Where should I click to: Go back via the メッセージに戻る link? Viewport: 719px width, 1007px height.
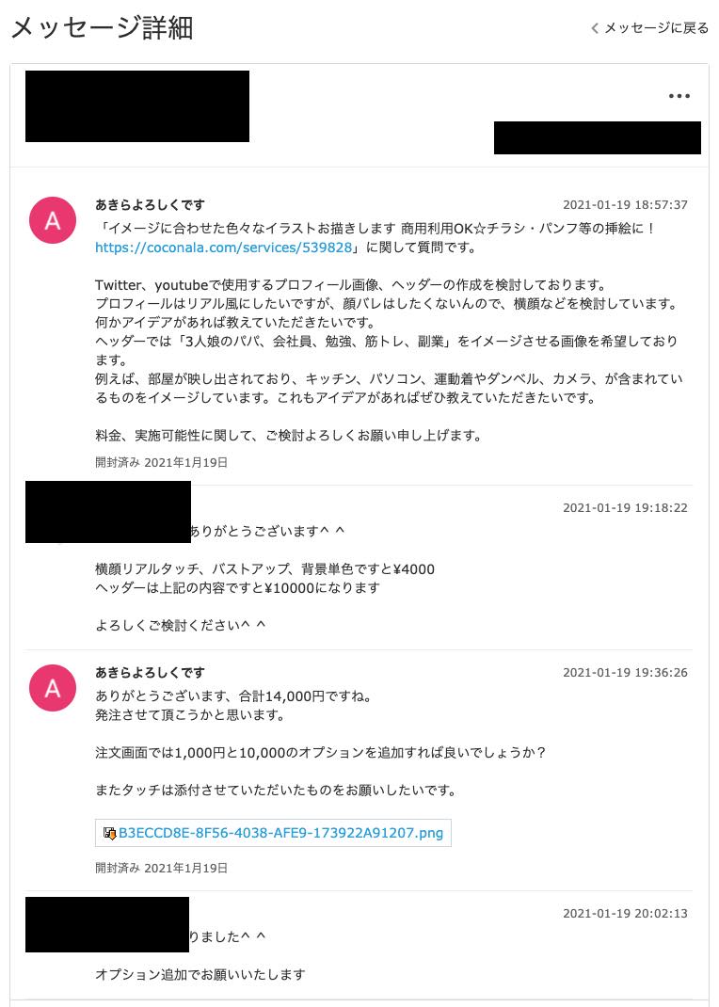tap(656, 28)
